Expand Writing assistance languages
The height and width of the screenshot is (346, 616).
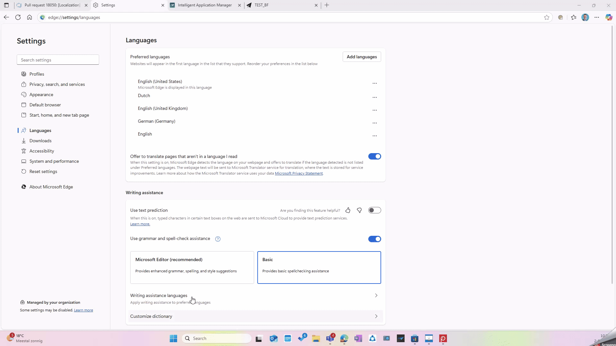coord(255,299)
